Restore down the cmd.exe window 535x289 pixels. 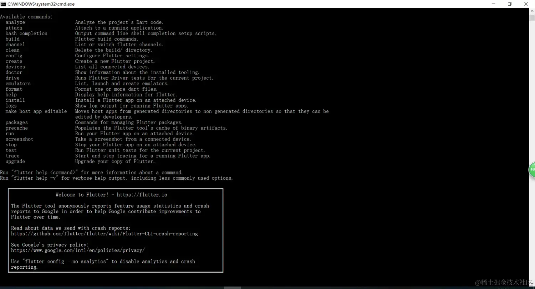click(509, 4)
